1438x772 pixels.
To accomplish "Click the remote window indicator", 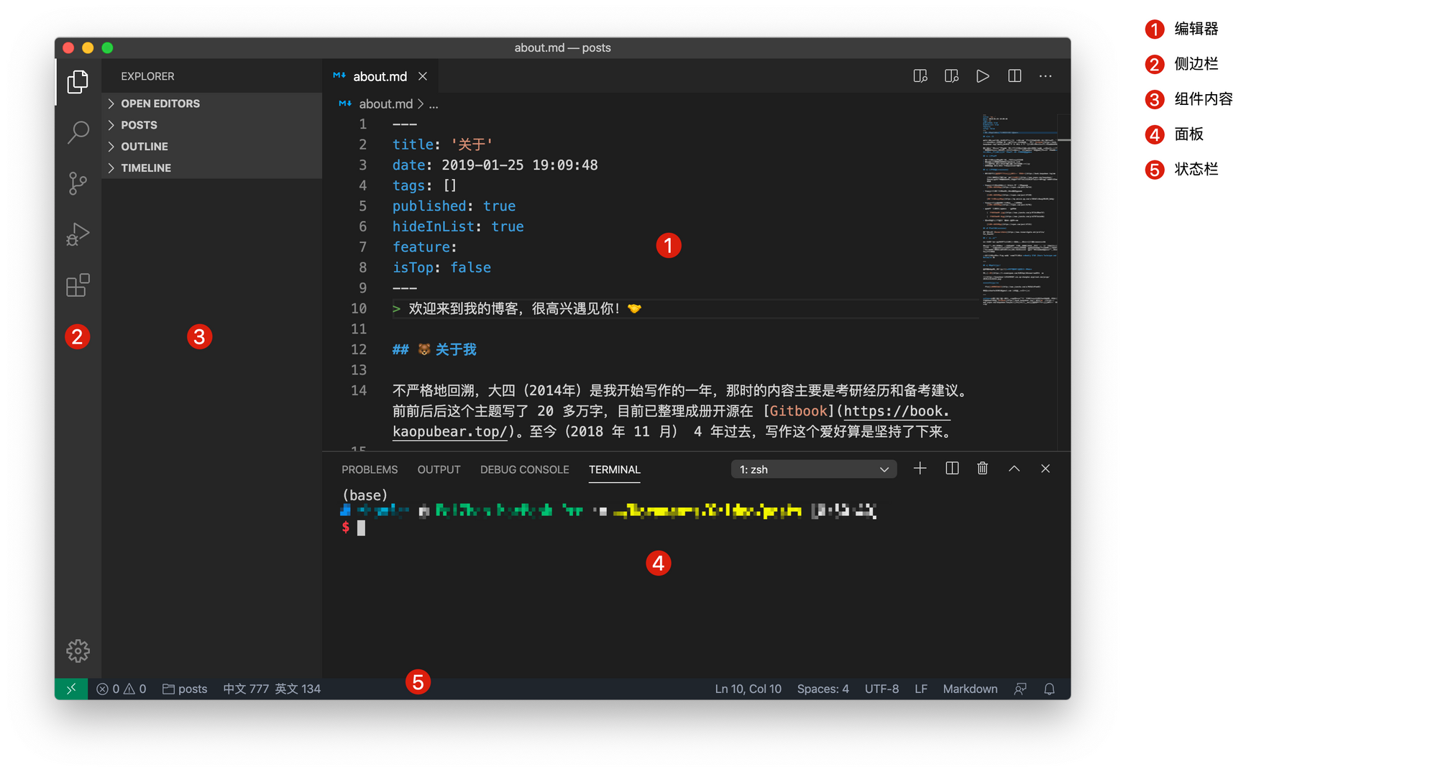I will [71, 689].
